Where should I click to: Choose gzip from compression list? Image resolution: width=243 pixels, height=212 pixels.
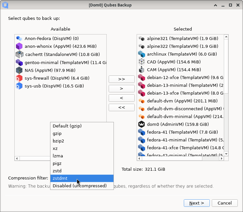click(82, 134)
